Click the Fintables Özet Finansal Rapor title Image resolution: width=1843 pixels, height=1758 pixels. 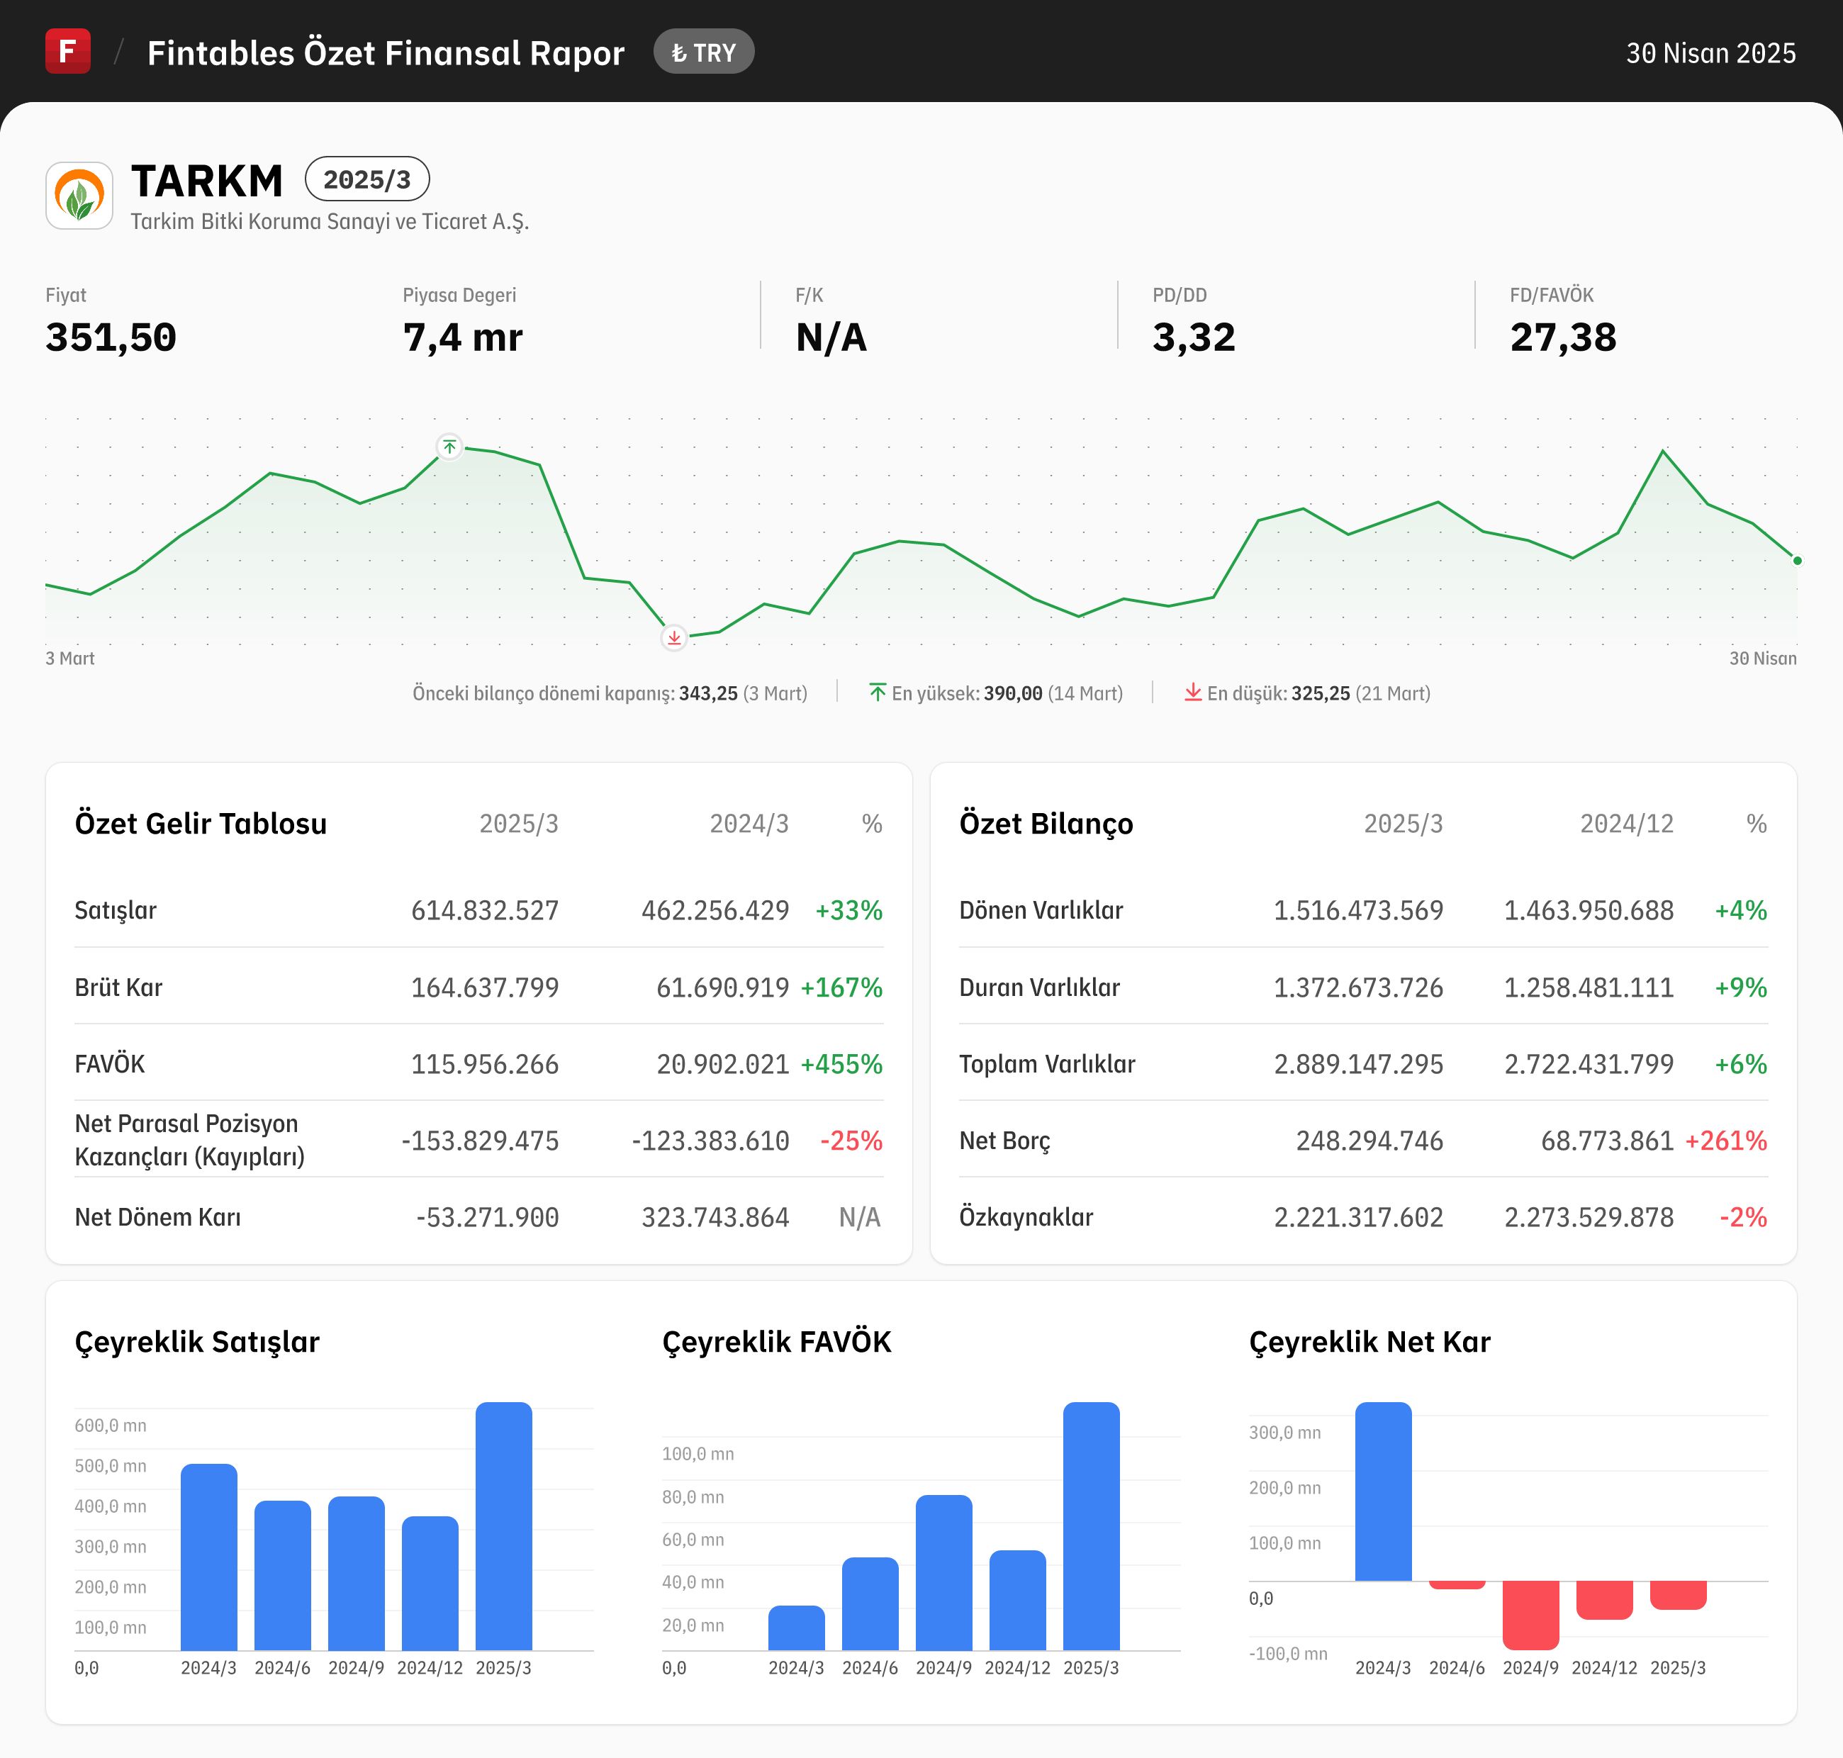[x=386, y=52]
